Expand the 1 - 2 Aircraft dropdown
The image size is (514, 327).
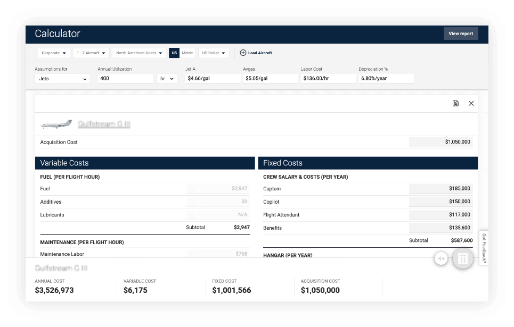coord(91,53)
